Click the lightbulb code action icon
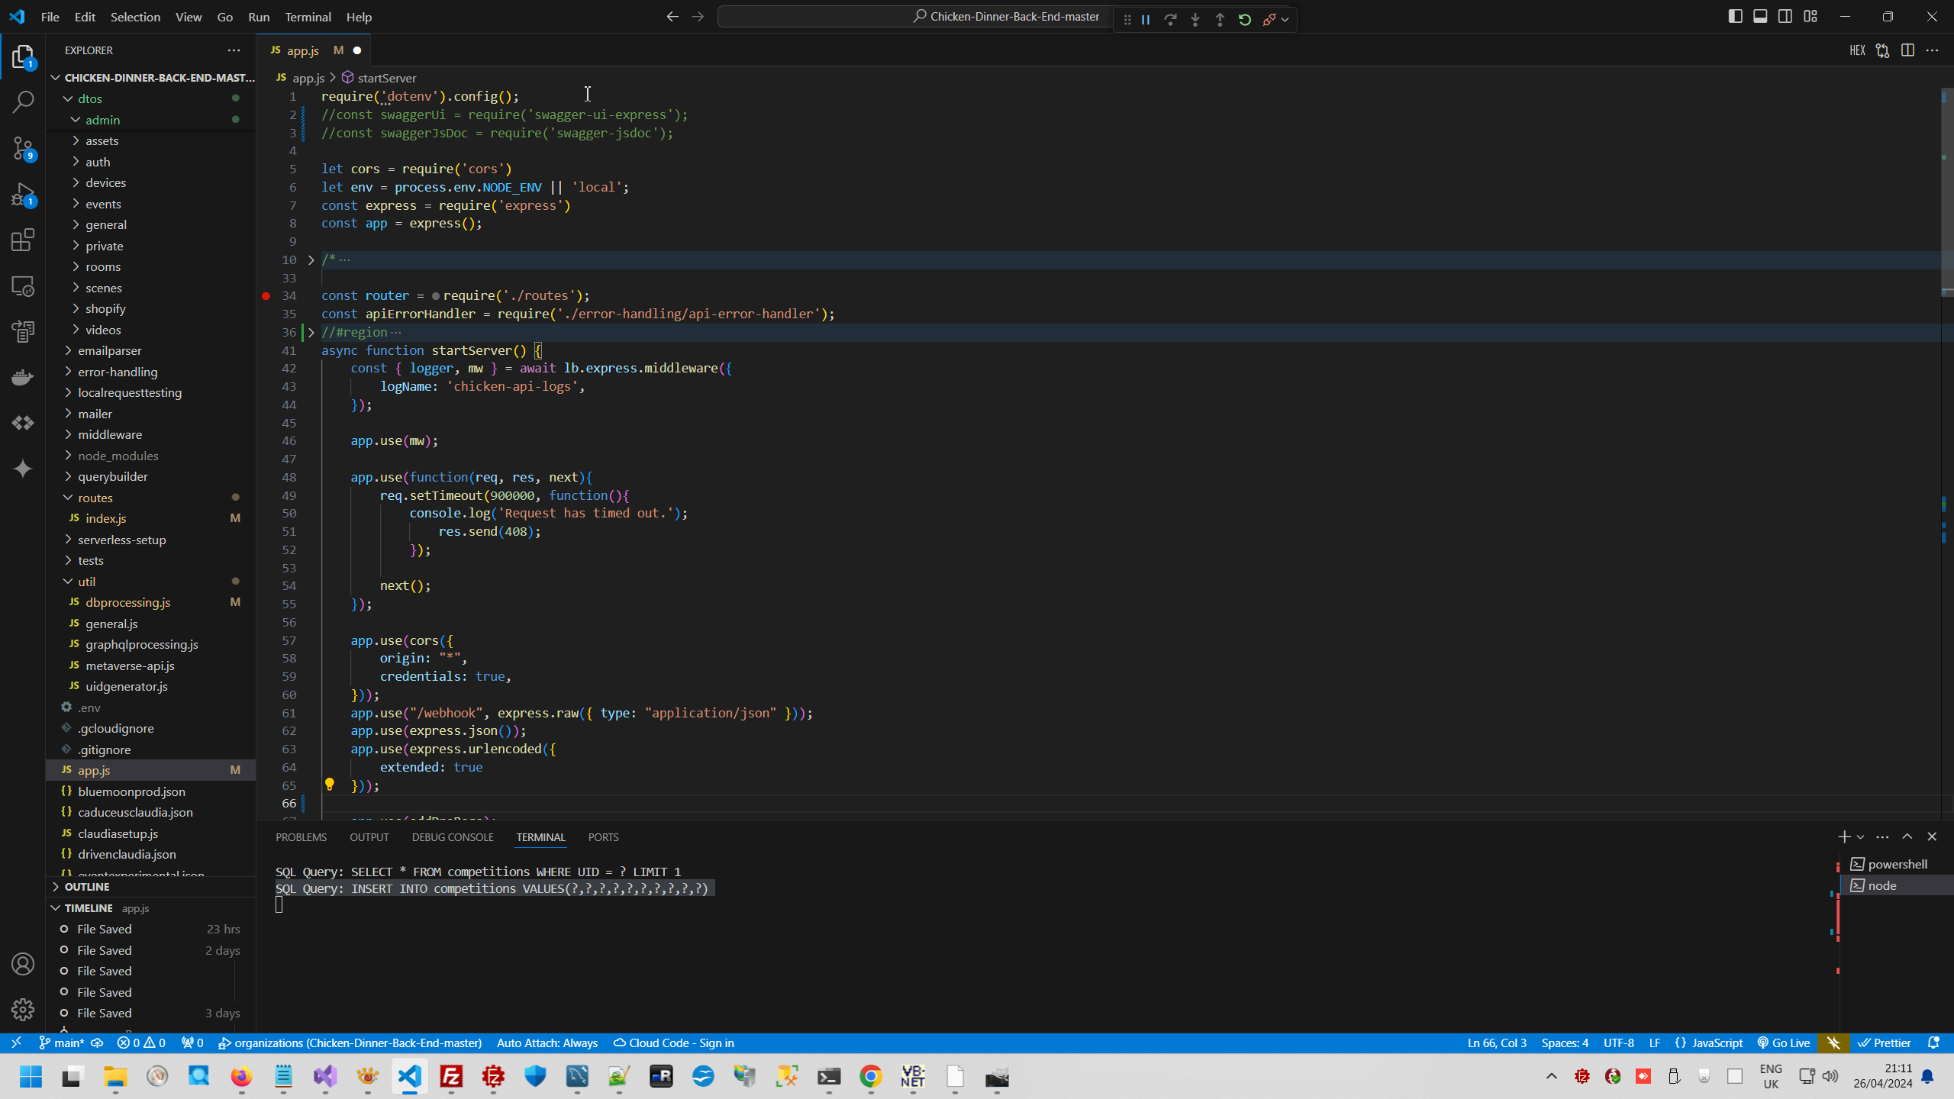This screenshot has width=1954, height=1099. click(330, 785)
